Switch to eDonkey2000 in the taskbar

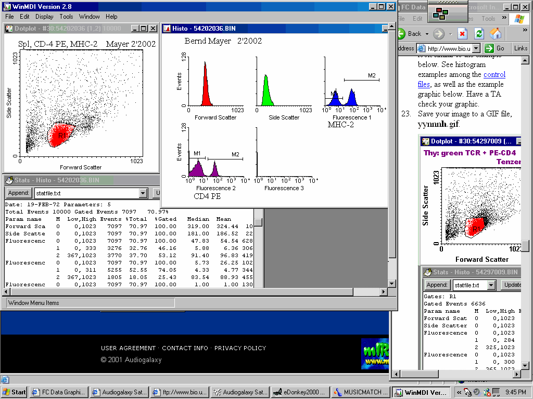point(299,392)
